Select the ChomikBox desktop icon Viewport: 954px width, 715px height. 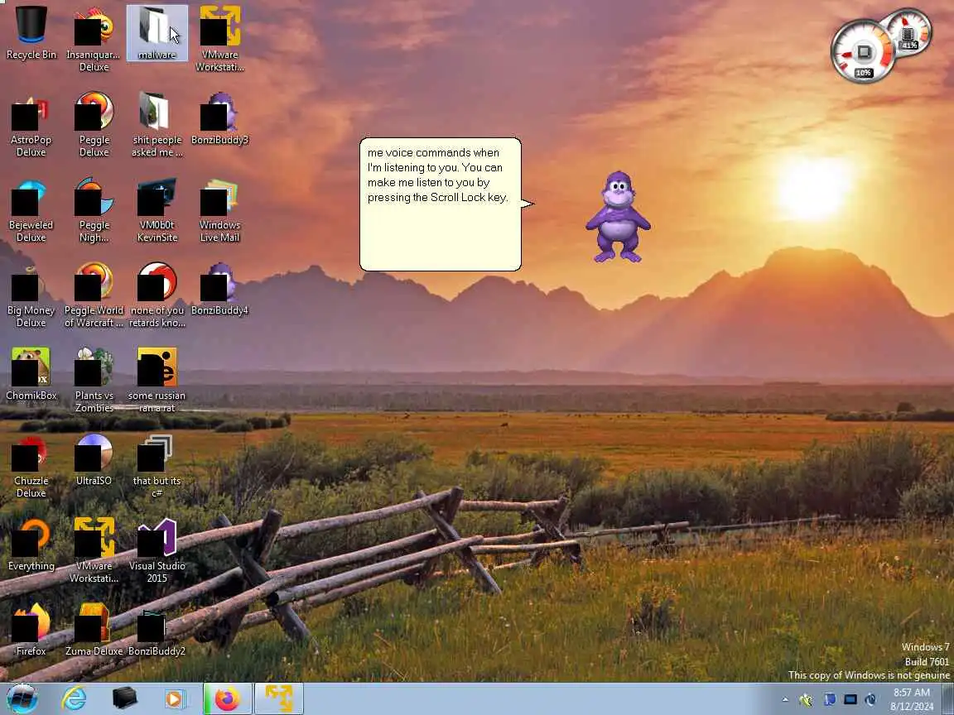tap(31, 375)
